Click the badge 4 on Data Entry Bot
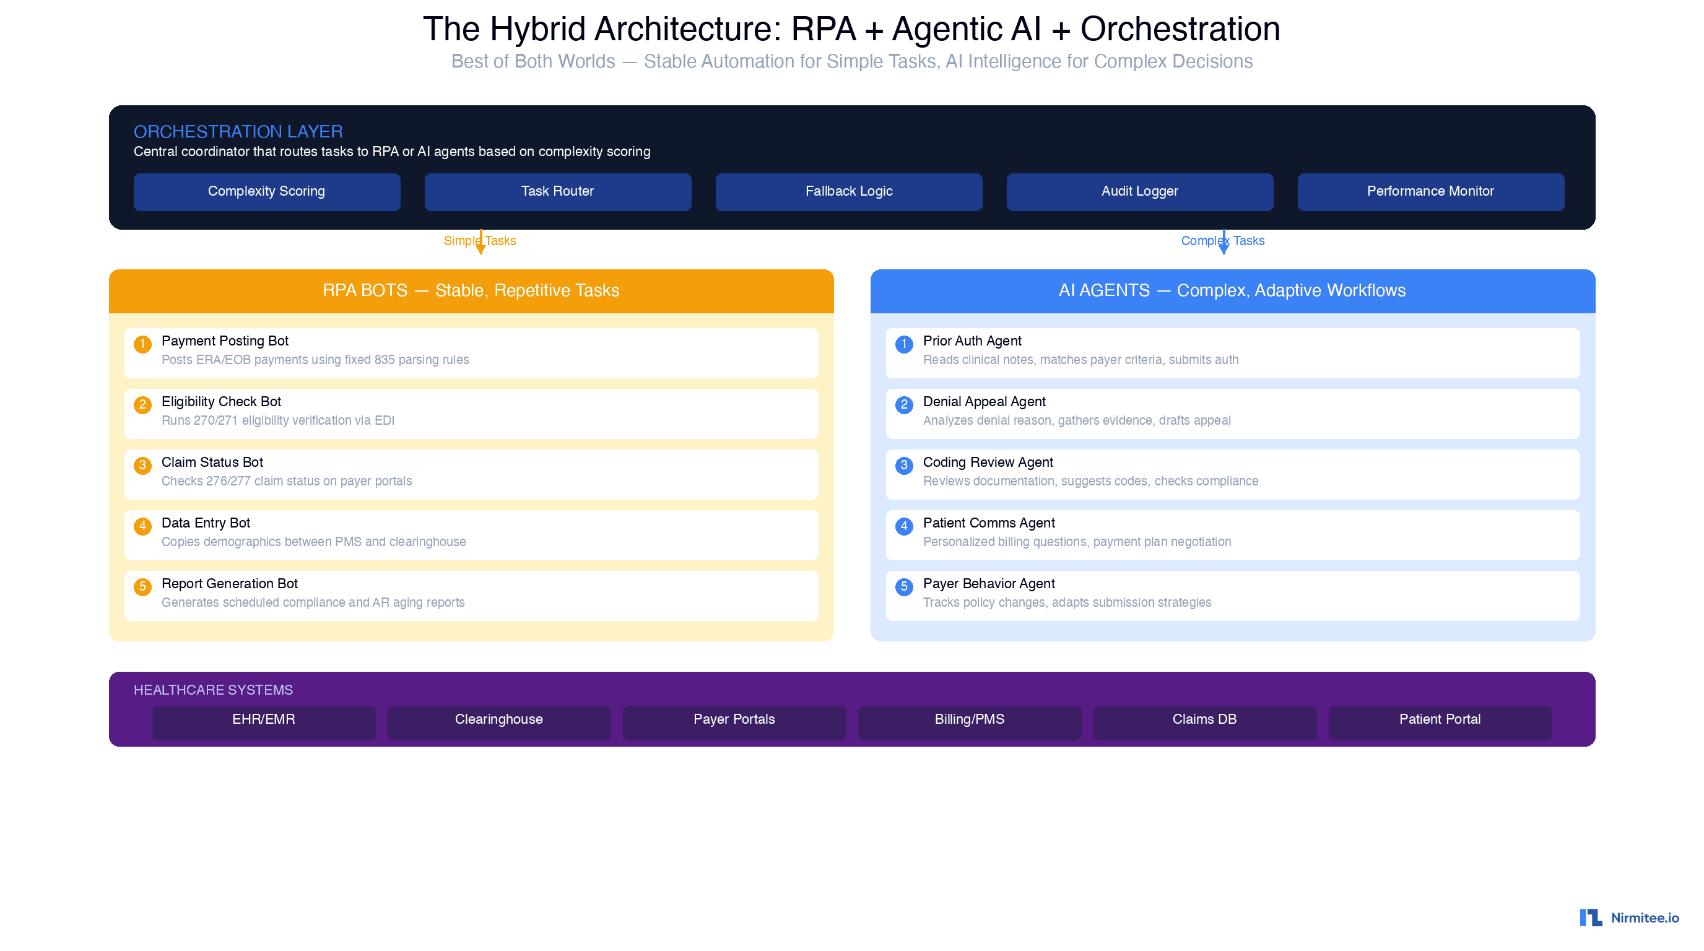This screenshot has height=951, width=1704. [143, 526]
